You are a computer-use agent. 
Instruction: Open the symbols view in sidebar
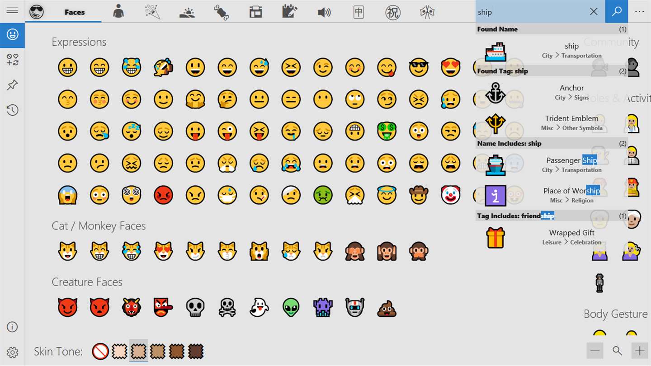12,60
